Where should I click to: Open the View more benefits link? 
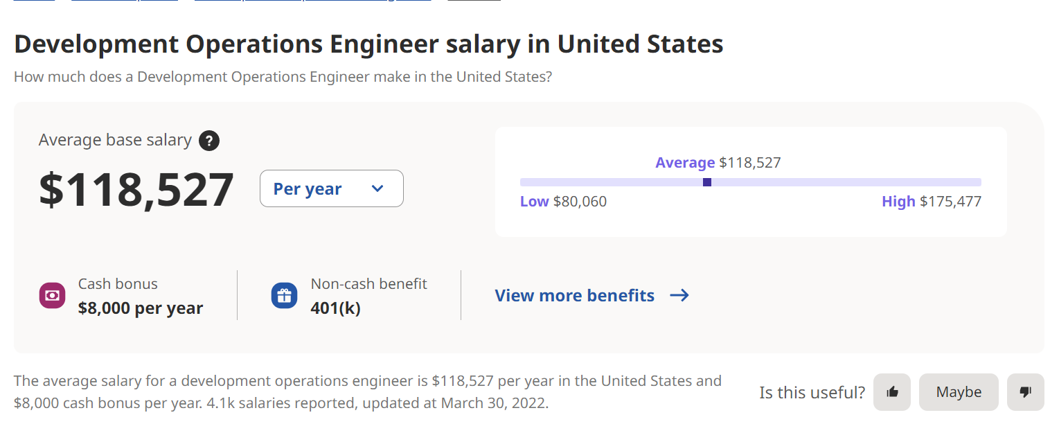574,296
